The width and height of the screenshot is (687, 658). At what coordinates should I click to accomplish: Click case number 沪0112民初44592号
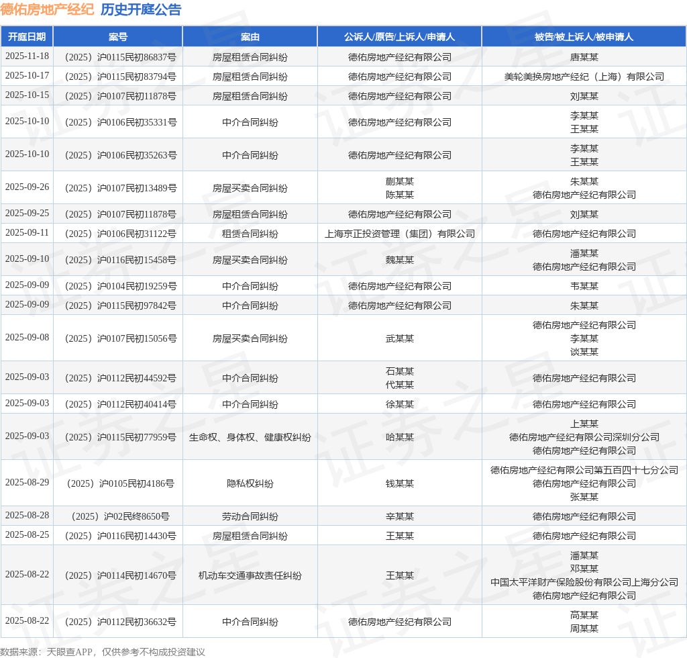(121, 378)
